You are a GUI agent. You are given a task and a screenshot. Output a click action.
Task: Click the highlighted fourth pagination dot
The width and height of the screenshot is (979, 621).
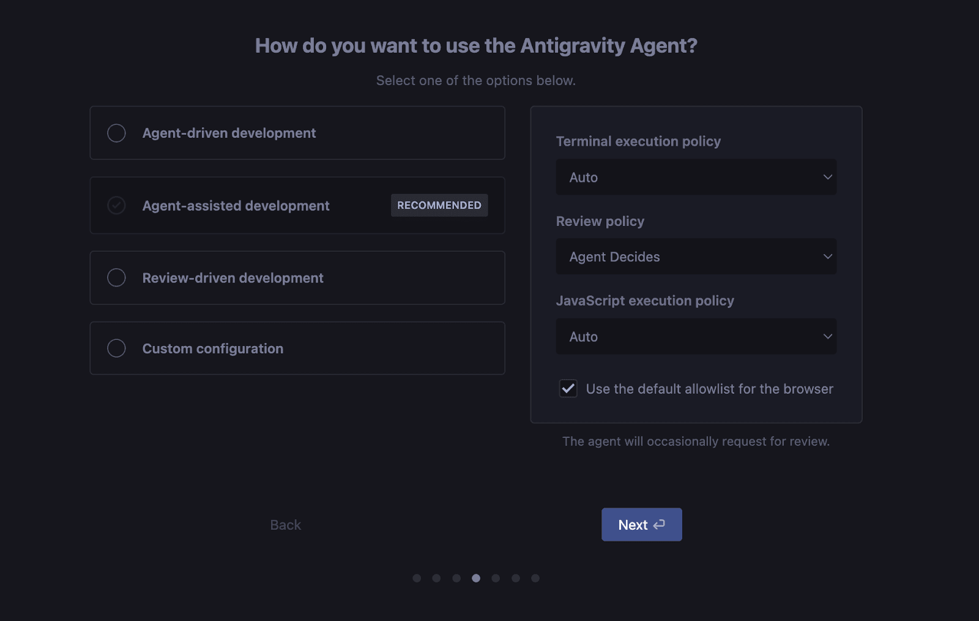point(476,578)
